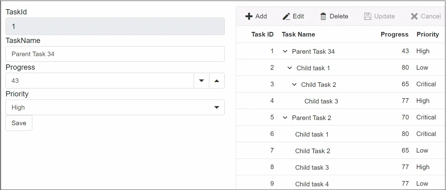Click the Save button
The image size is (446, 190).
tap(19, 123)
